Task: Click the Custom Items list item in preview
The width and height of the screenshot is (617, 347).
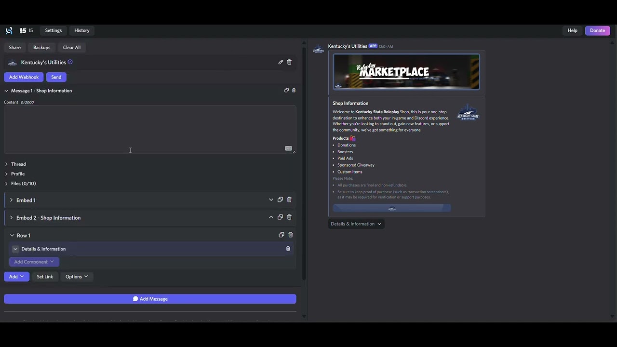Action: coord(350,172)
